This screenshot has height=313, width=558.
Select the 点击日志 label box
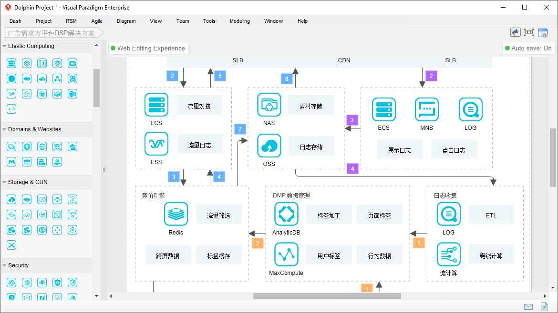coord(454,149)
